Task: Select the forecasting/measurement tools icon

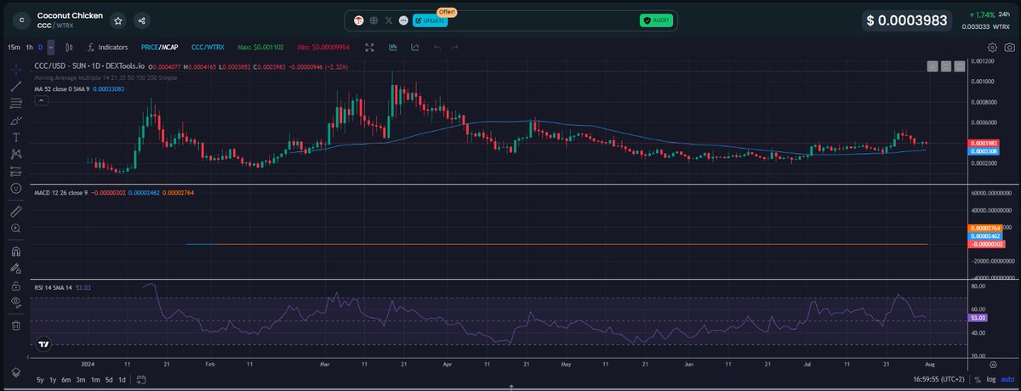Action: pos(16,171)
